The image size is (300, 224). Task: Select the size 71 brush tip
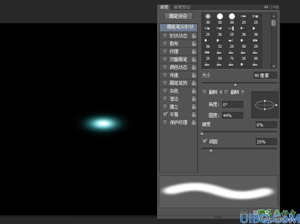tap(232, 55)
